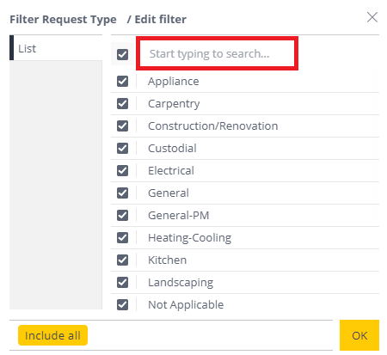Uncheck the Carpentry checkbox
Viewport: 387px width, 355px height.
point(122,103)
